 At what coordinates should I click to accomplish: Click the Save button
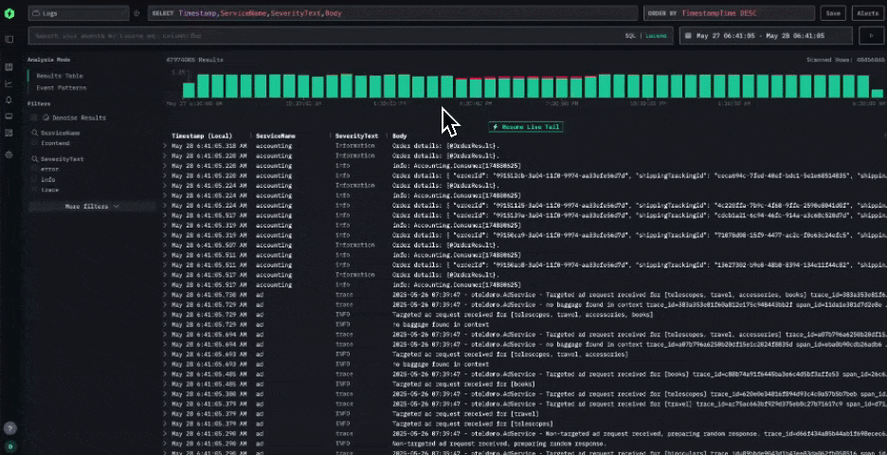pyautogui.click(x=831, y=13)
